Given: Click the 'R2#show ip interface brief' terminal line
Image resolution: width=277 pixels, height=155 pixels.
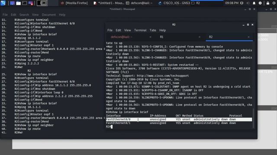Looking at the screenshot, I should pos(127,112).
